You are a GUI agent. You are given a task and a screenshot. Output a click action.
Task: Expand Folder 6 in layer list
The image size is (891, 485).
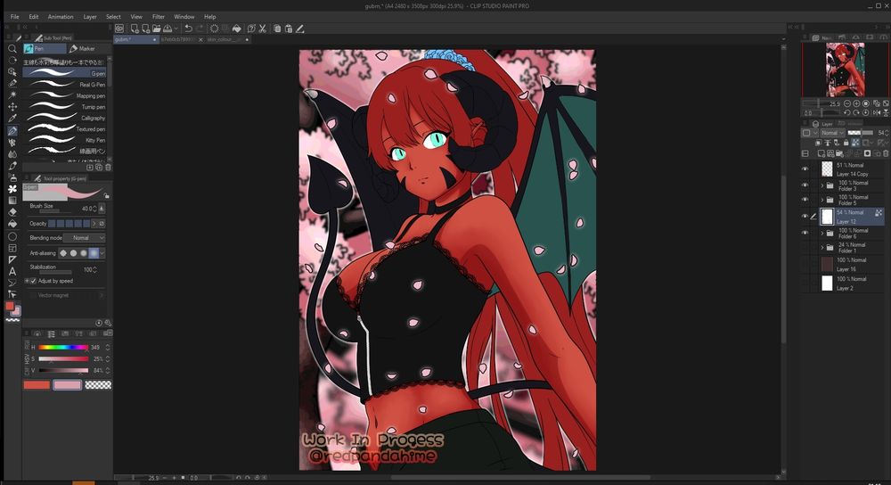coord(822,233)
